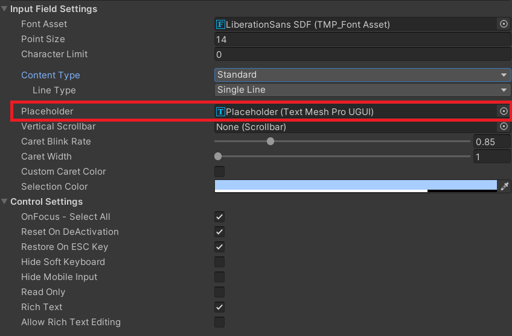
Task: Click the Caret Blink Rate slider handle
Action: [x=270, y=142]
